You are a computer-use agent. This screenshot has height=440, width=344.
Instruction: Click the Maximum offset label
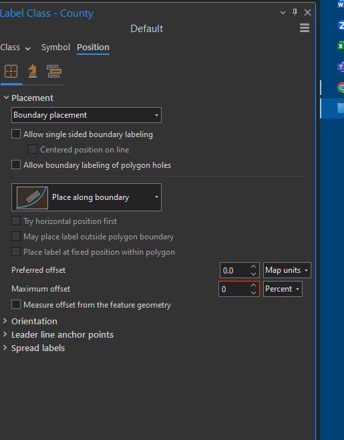click(41, 289)
